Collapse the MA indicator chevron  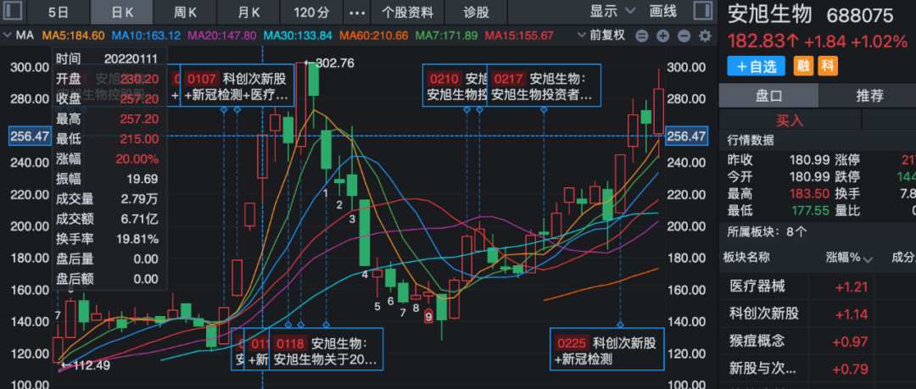(x=8, y=36)
